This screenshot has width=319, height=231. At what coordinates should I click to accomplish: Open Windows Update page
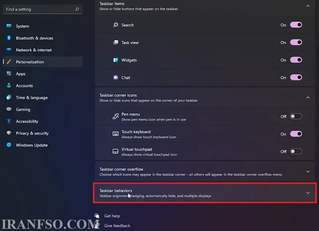(43, 145)
